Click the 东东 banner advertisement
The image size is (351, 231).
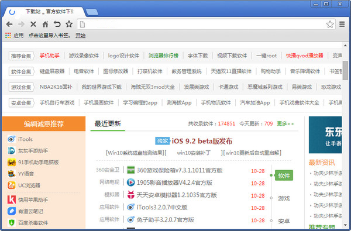click(325, 135)
